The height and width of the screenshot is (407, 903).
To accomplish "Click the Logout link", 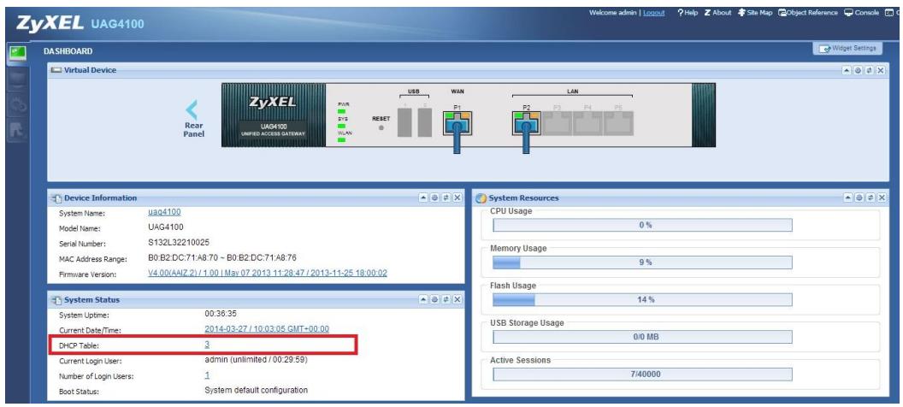I will pos(653,13).
